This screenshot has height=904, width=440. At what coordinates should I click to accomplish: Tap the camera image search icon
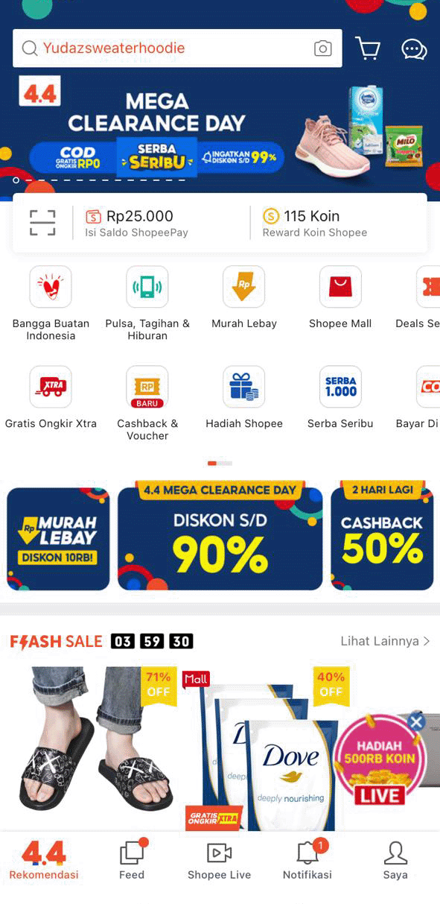[x=322, y=48]
